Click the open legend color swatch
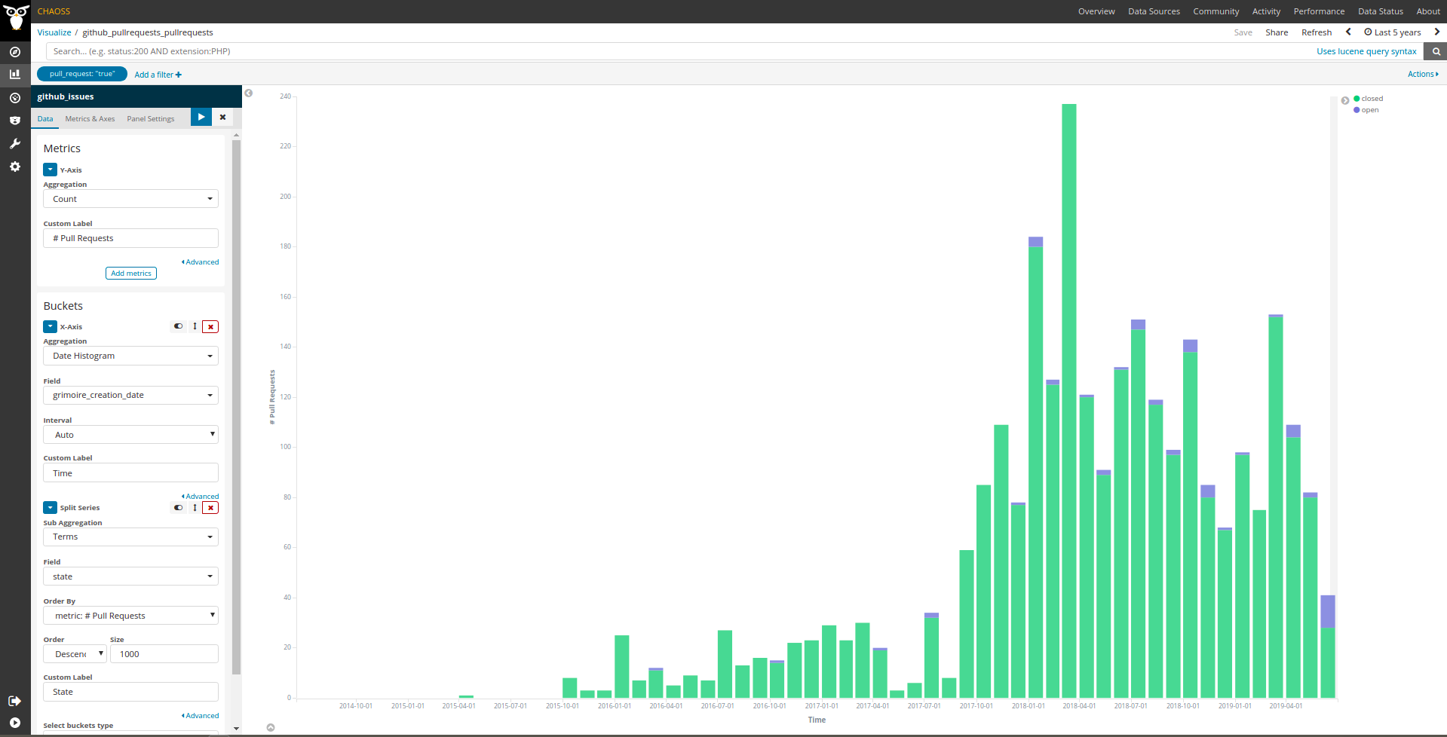 point(1357,110)
